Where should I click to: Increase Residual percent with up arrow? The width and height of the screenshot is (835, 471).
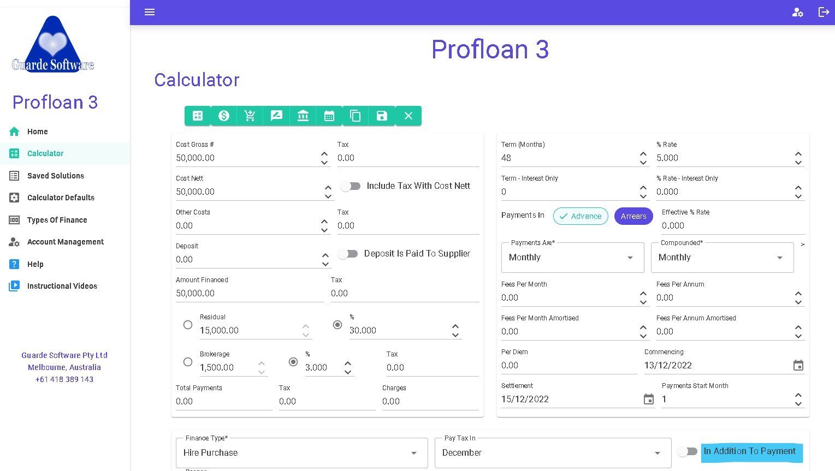[455, 327]
